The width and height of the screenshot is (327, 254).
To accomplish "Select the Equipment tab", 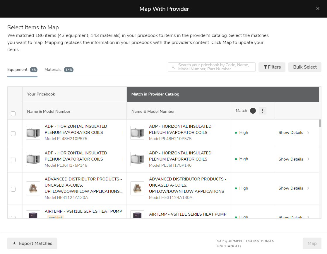I will pos(17,69).
